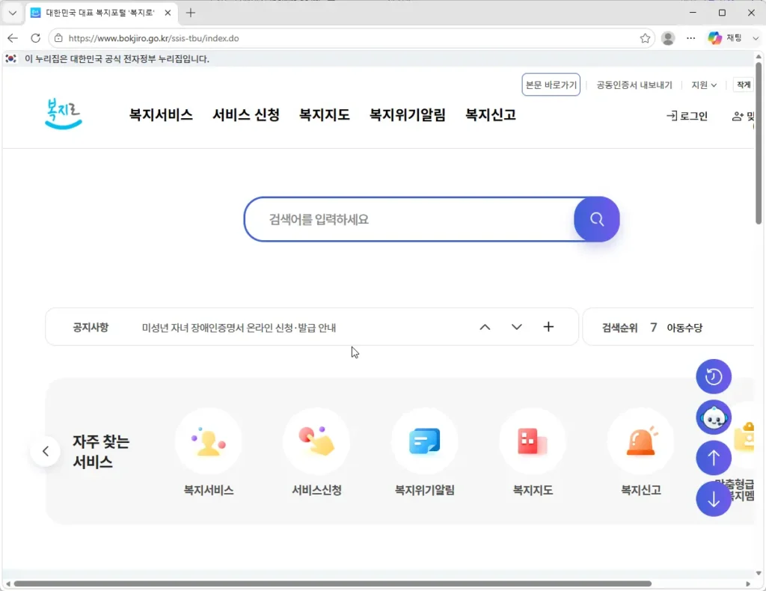Open the notice about 장애인증명서 온라인 신청
The image size is (766, 591).
[x=239, y=328]
